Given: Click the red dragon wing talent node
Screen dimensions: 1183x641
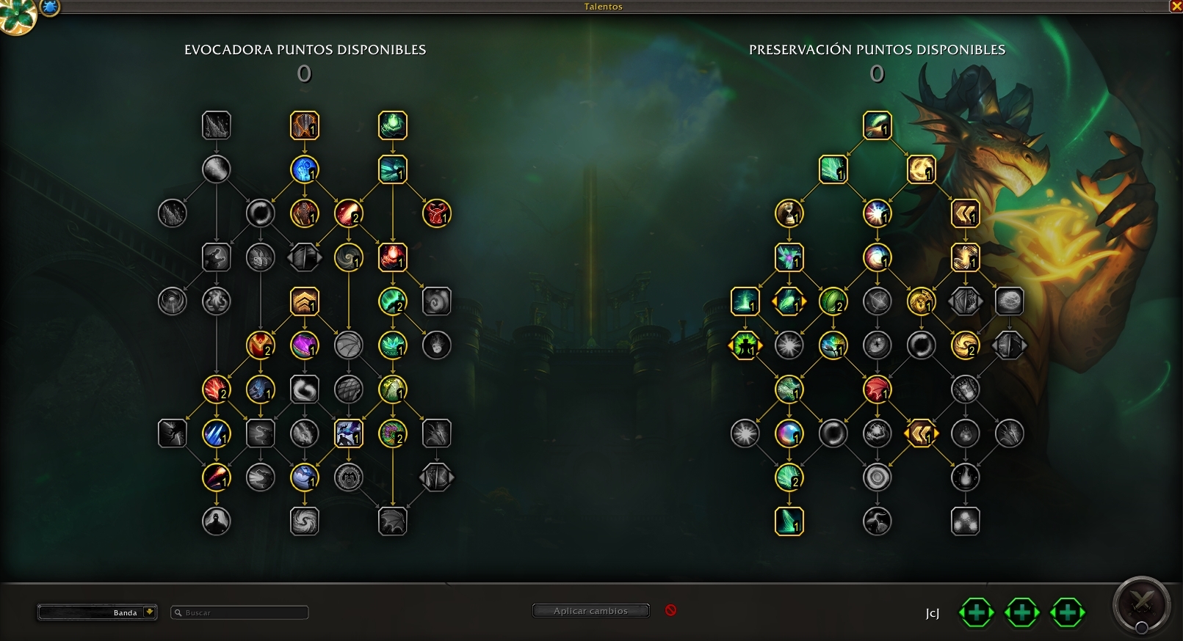Looking at the screenshot, I should (877, 389).
